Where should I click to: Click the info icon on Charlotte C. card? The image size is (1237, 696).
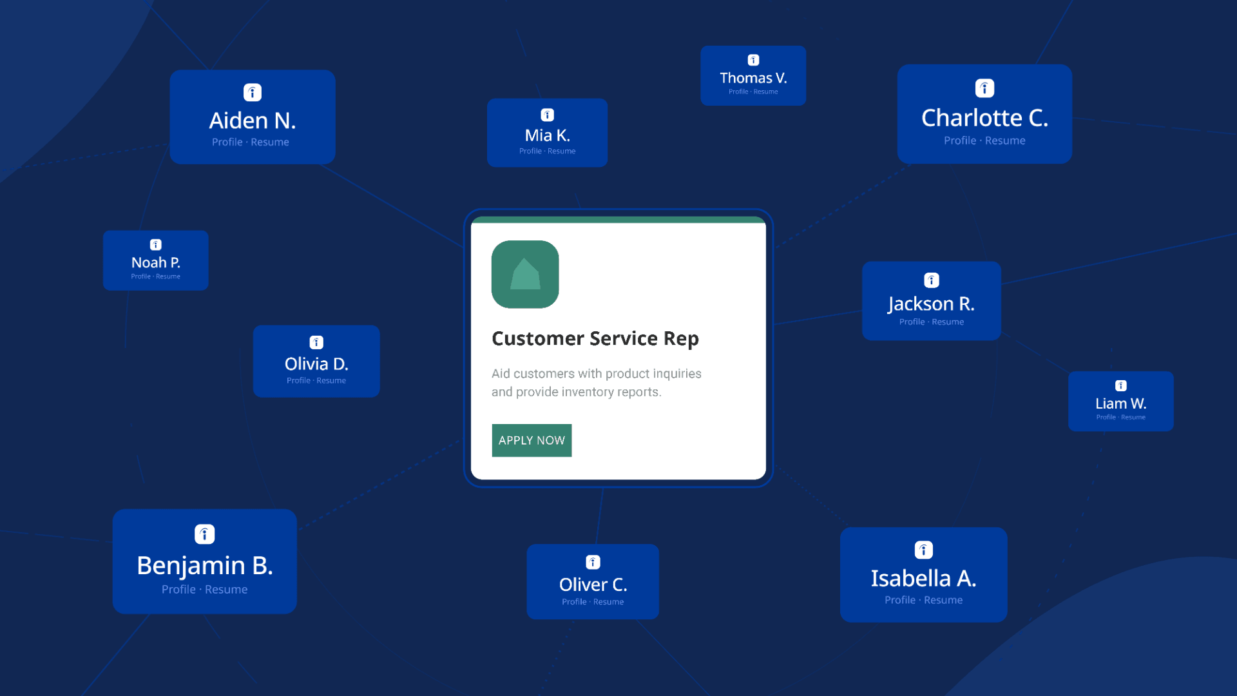984,88
